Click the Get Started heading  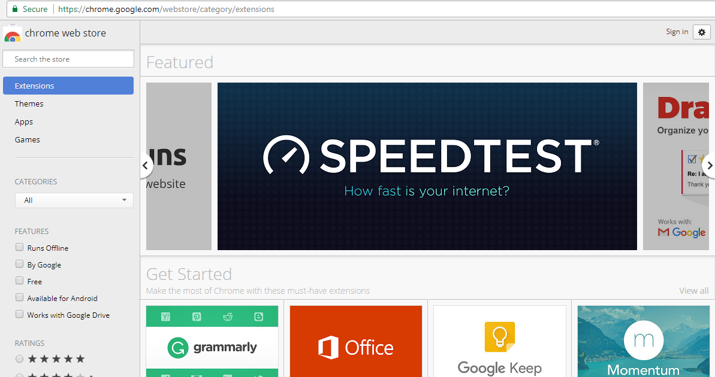click(x=189, y=275)
